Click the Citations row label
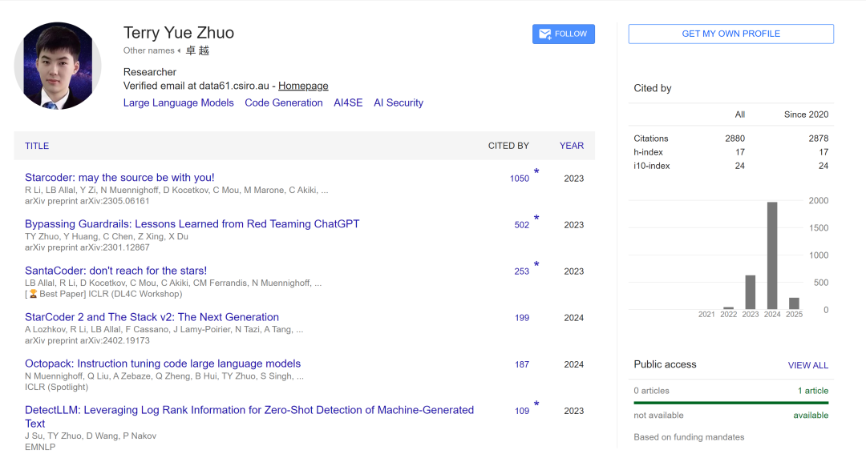Image resolution: width=866 pixels, height=454 pixels. click(650, 139)
